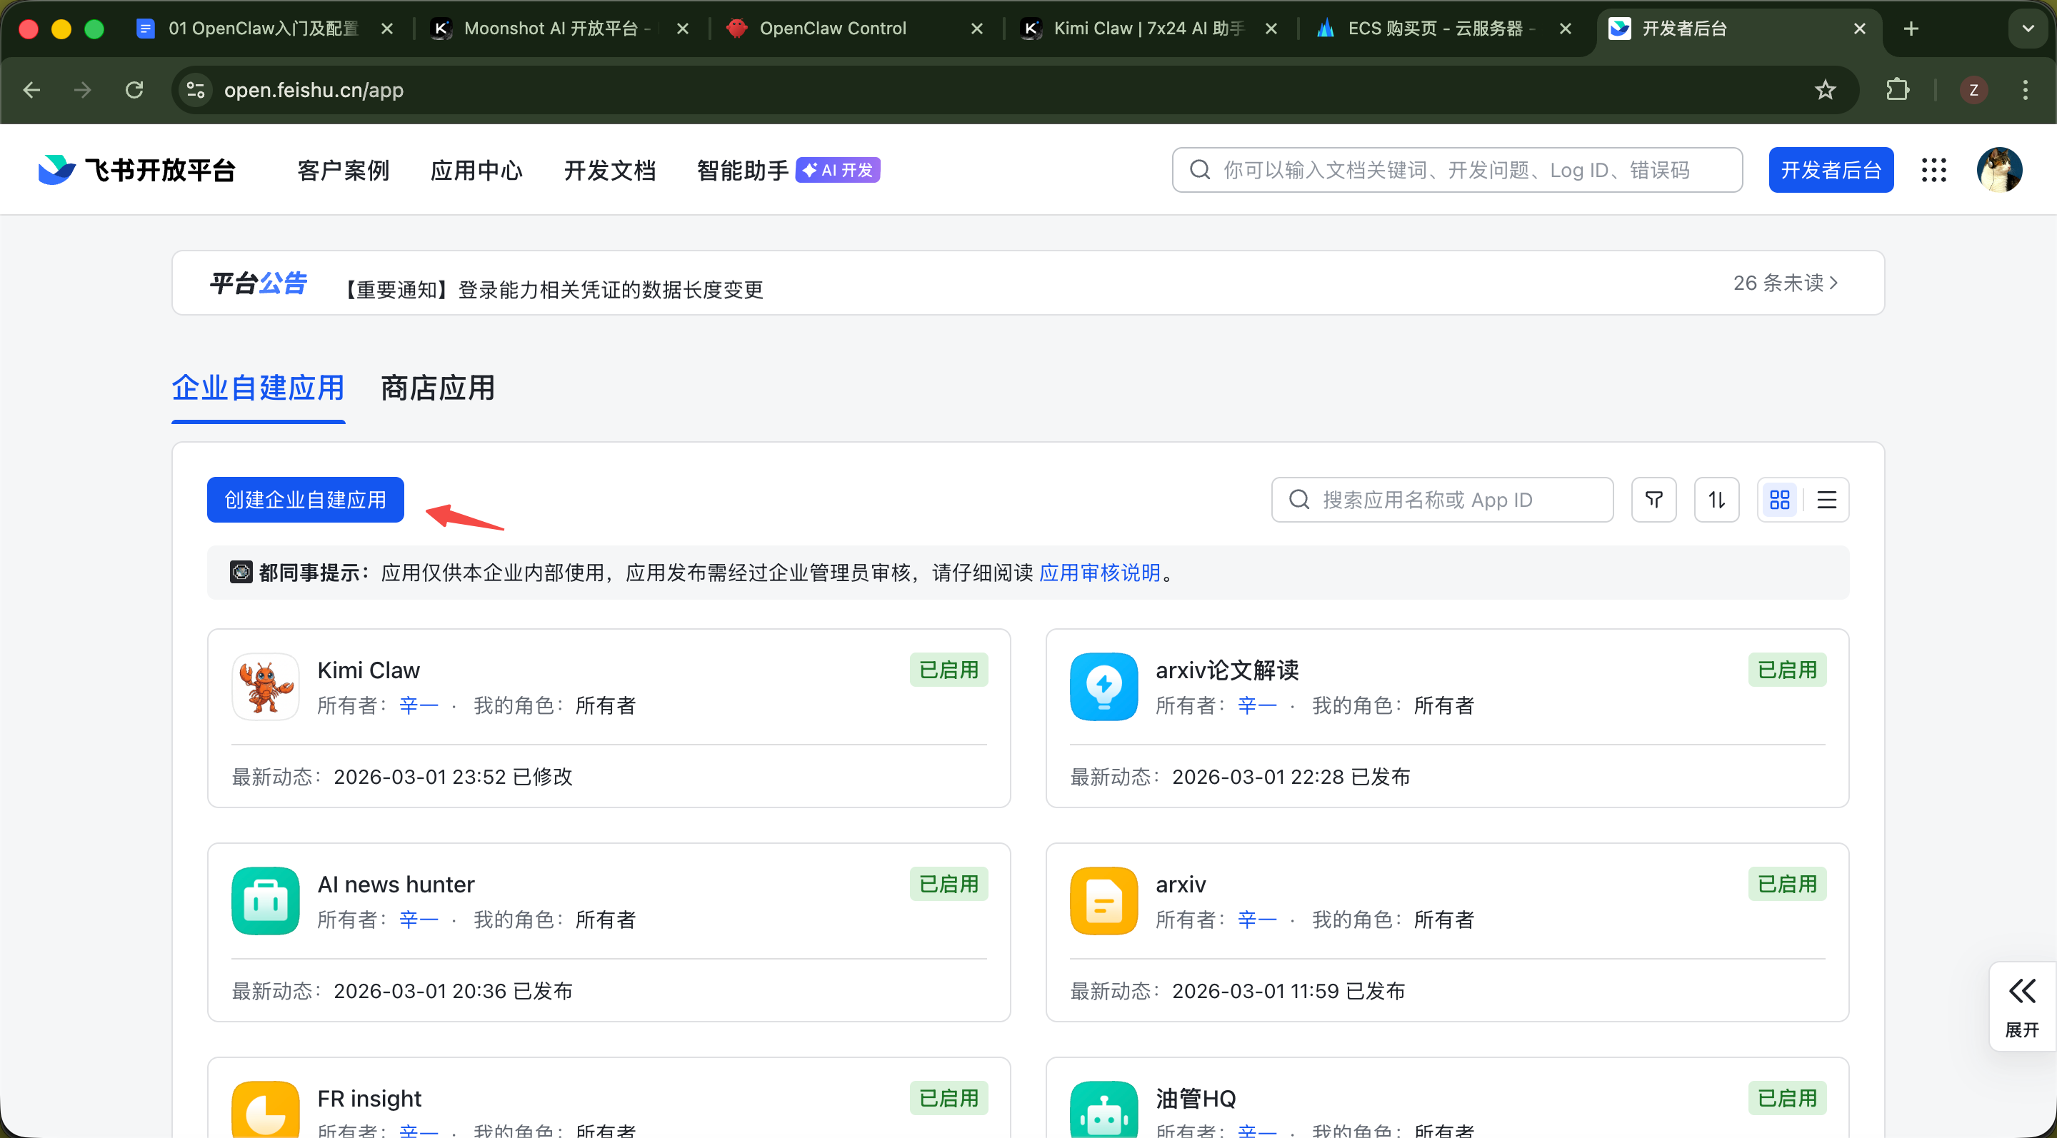The image size is (2057, 1138).
Task: Open 智能助手 AI 开发 in navigation
Action: [788, 170]
